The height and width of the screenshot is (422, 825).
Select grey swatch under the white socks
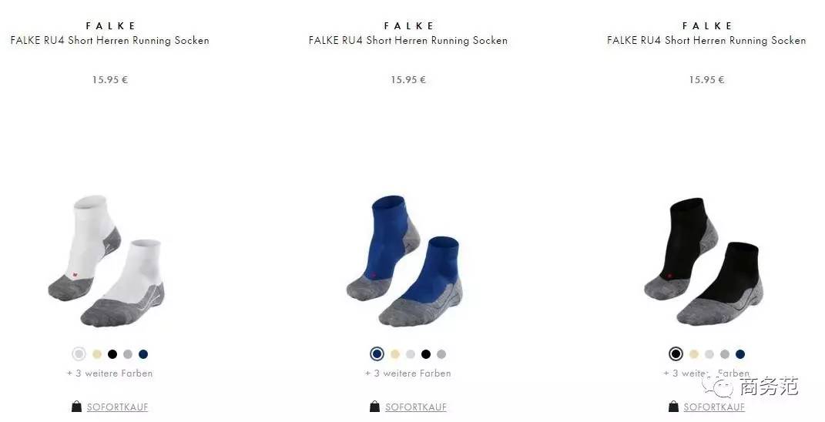click(x=128, y=354)
